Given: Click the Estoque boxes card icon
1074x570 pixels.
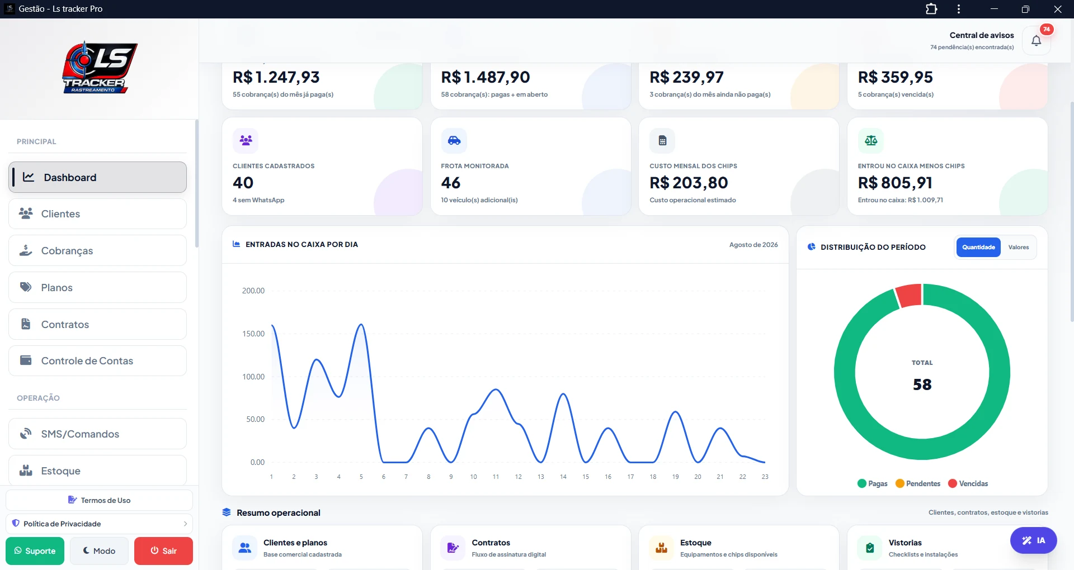Looking at the screenshot, I should coord(662,548).
